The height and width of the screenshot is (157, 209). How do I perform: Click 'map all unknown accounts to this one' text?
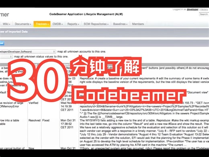(82, 52)
